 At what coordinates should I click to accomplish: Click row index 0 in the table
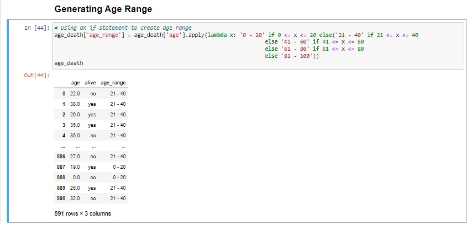point(64,94)
